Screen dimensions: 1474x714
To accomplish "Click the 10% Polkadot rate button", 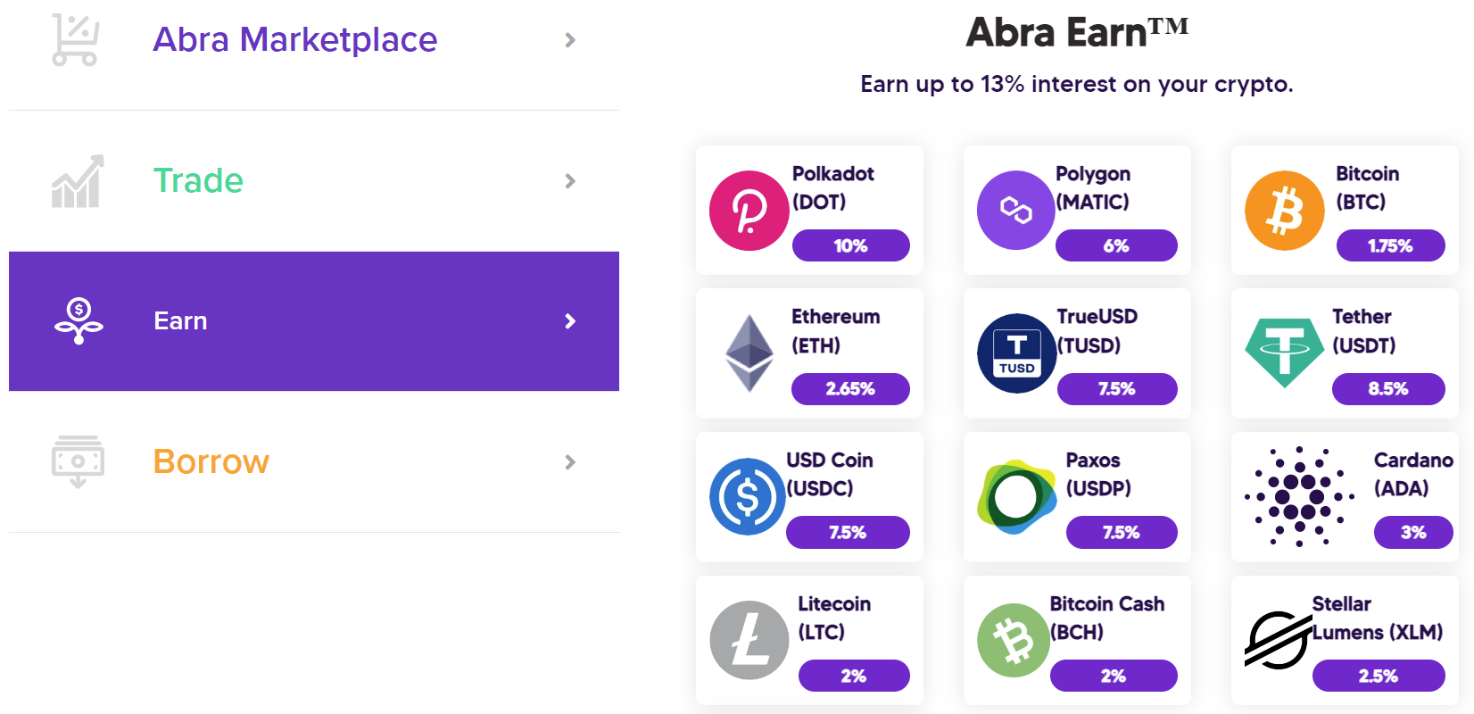I will (850, 245).
